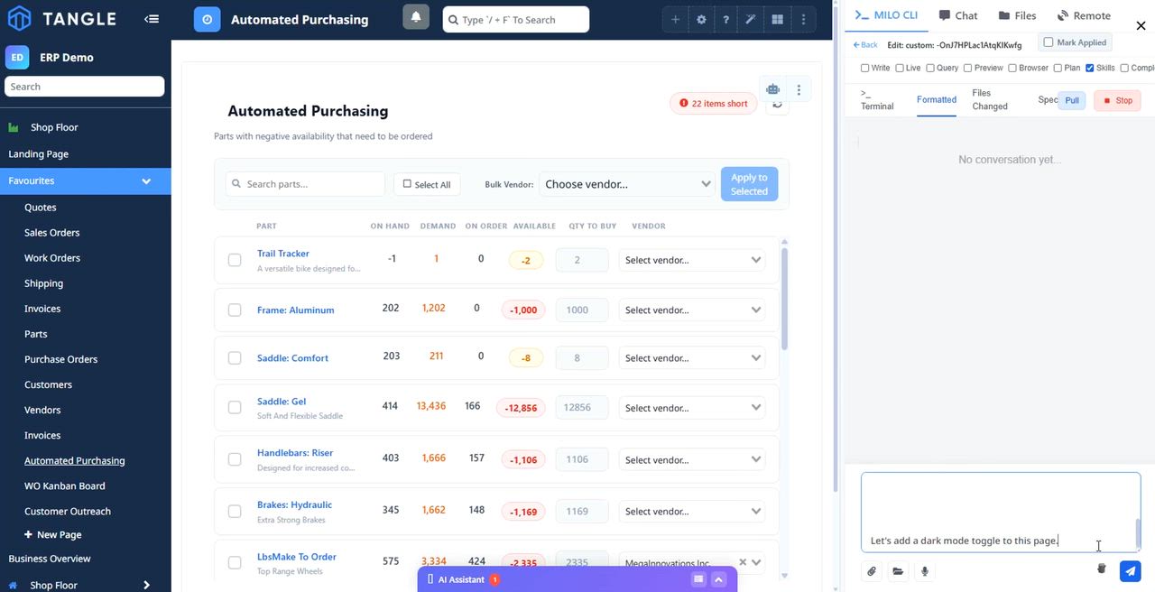Uncheck the Skills checkbox
The width and height of the screenshot is (1155, 592).
point(1090,68)
